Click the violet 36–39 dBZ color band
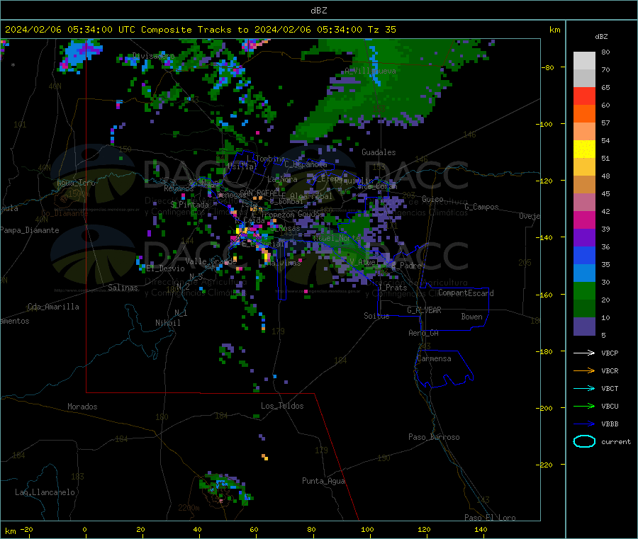638x539 pixels. pos(584,238)
